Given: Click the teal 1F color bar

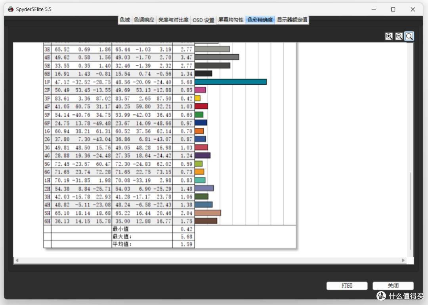Looking at the screenshot, I should 231,82.
